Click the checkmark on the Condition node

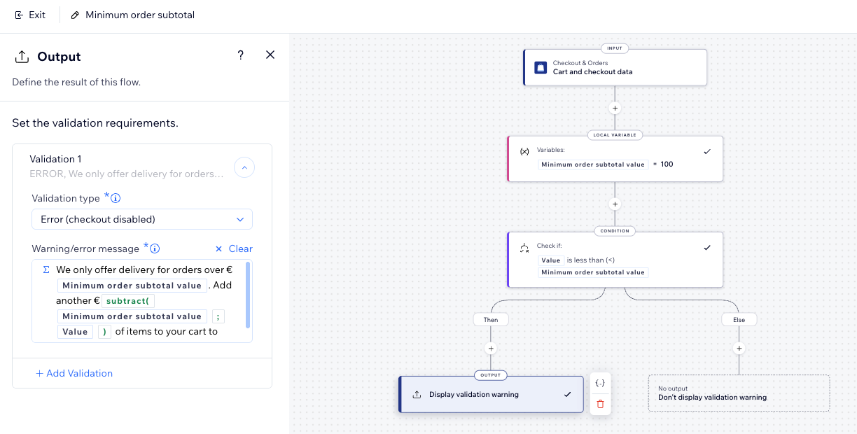click(x=707, y=246)
